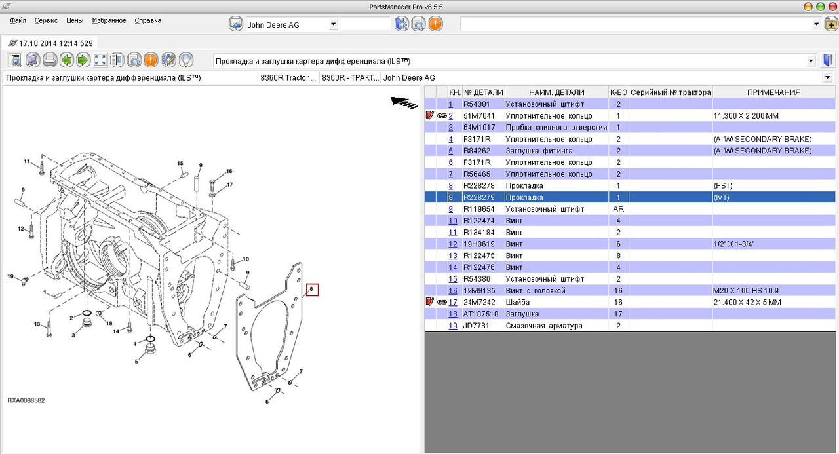Image resolution: width=839 pixels, height=454 pixels.
Task: Click the document magnifier icon in second toolbar
Action: tap(134, 60)
